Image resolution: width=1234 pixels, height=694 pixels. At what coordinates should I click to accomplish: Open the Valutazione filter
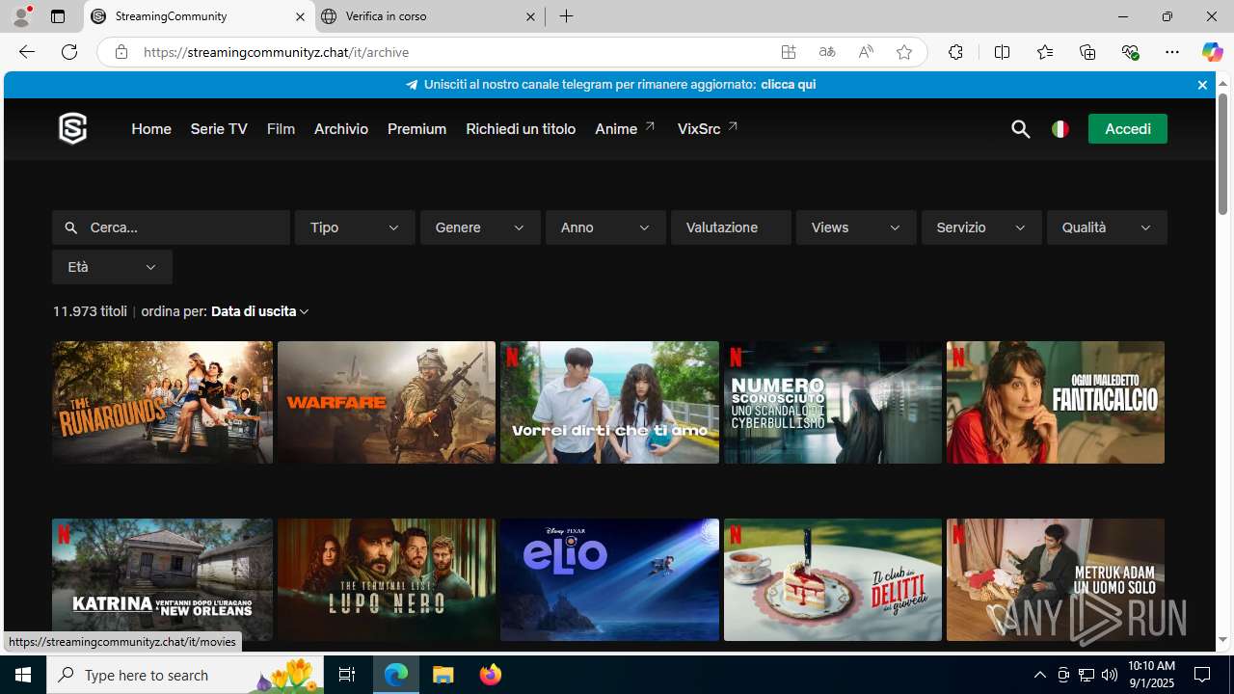point(731,227)
